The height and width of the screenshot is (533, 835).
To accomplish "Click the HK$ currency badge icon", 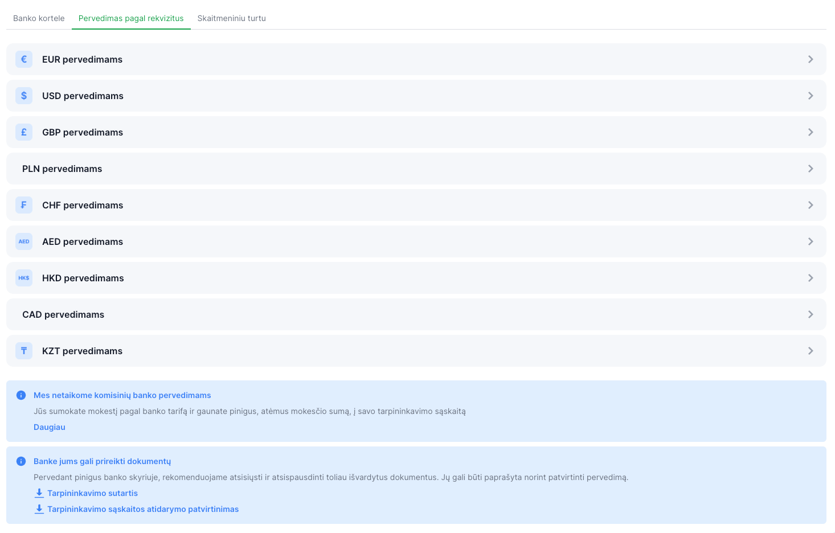I will 24,278.
